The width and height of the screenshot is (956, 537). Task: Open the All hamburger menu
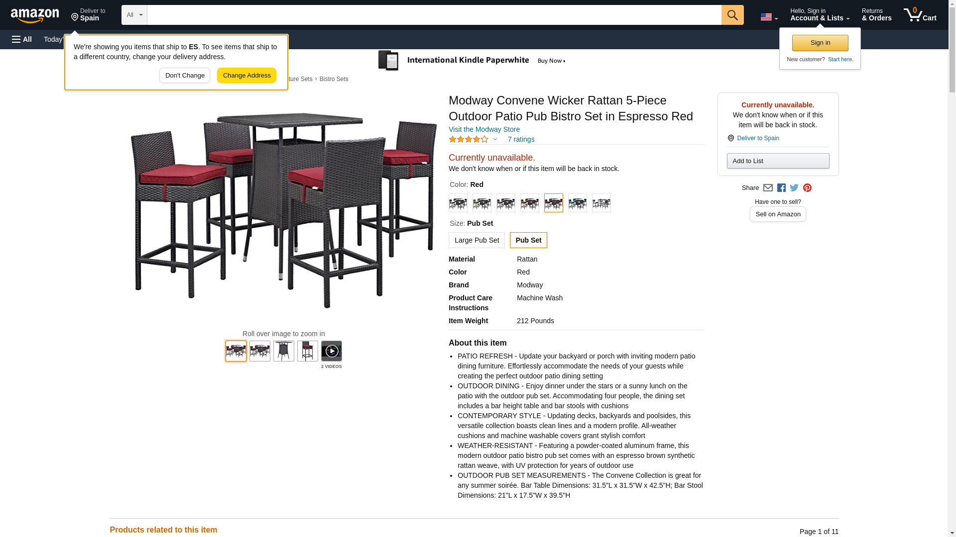coord(22,39)
